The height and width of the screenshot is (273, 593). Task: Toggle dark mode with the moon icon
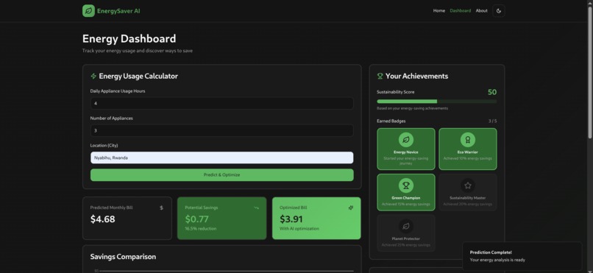498,11
